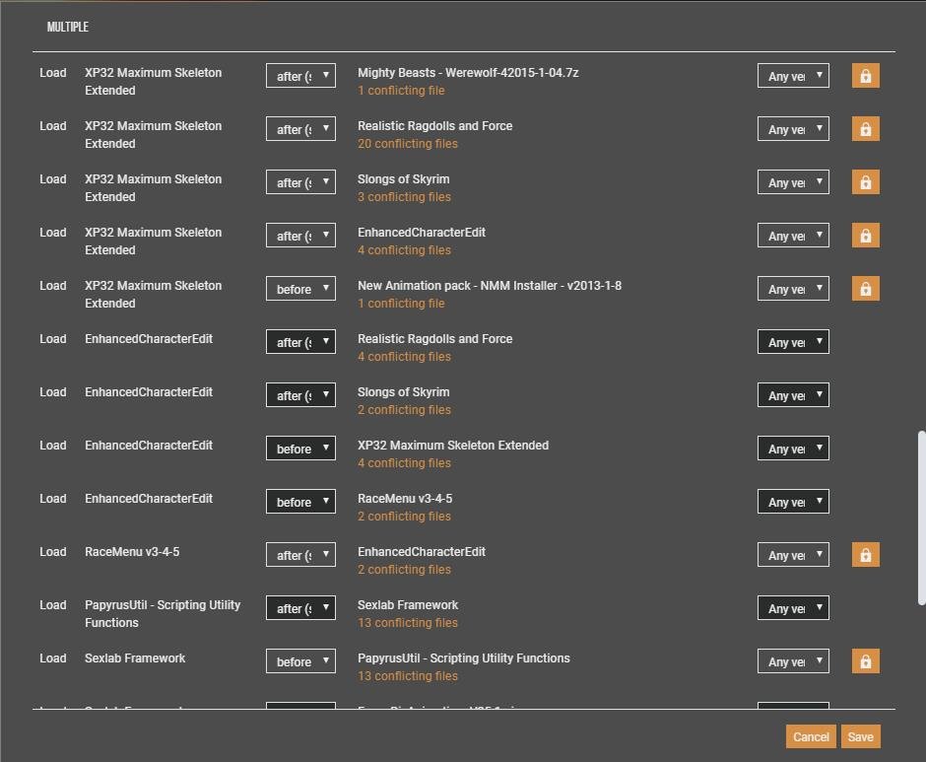Open order dropdown for RaceMenu versus EnhancedCharacterEdit

click(x=300, y=555)
